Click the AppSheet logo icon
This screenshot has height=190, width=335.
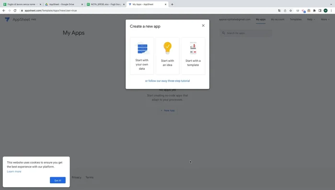(x=7, y=20)
